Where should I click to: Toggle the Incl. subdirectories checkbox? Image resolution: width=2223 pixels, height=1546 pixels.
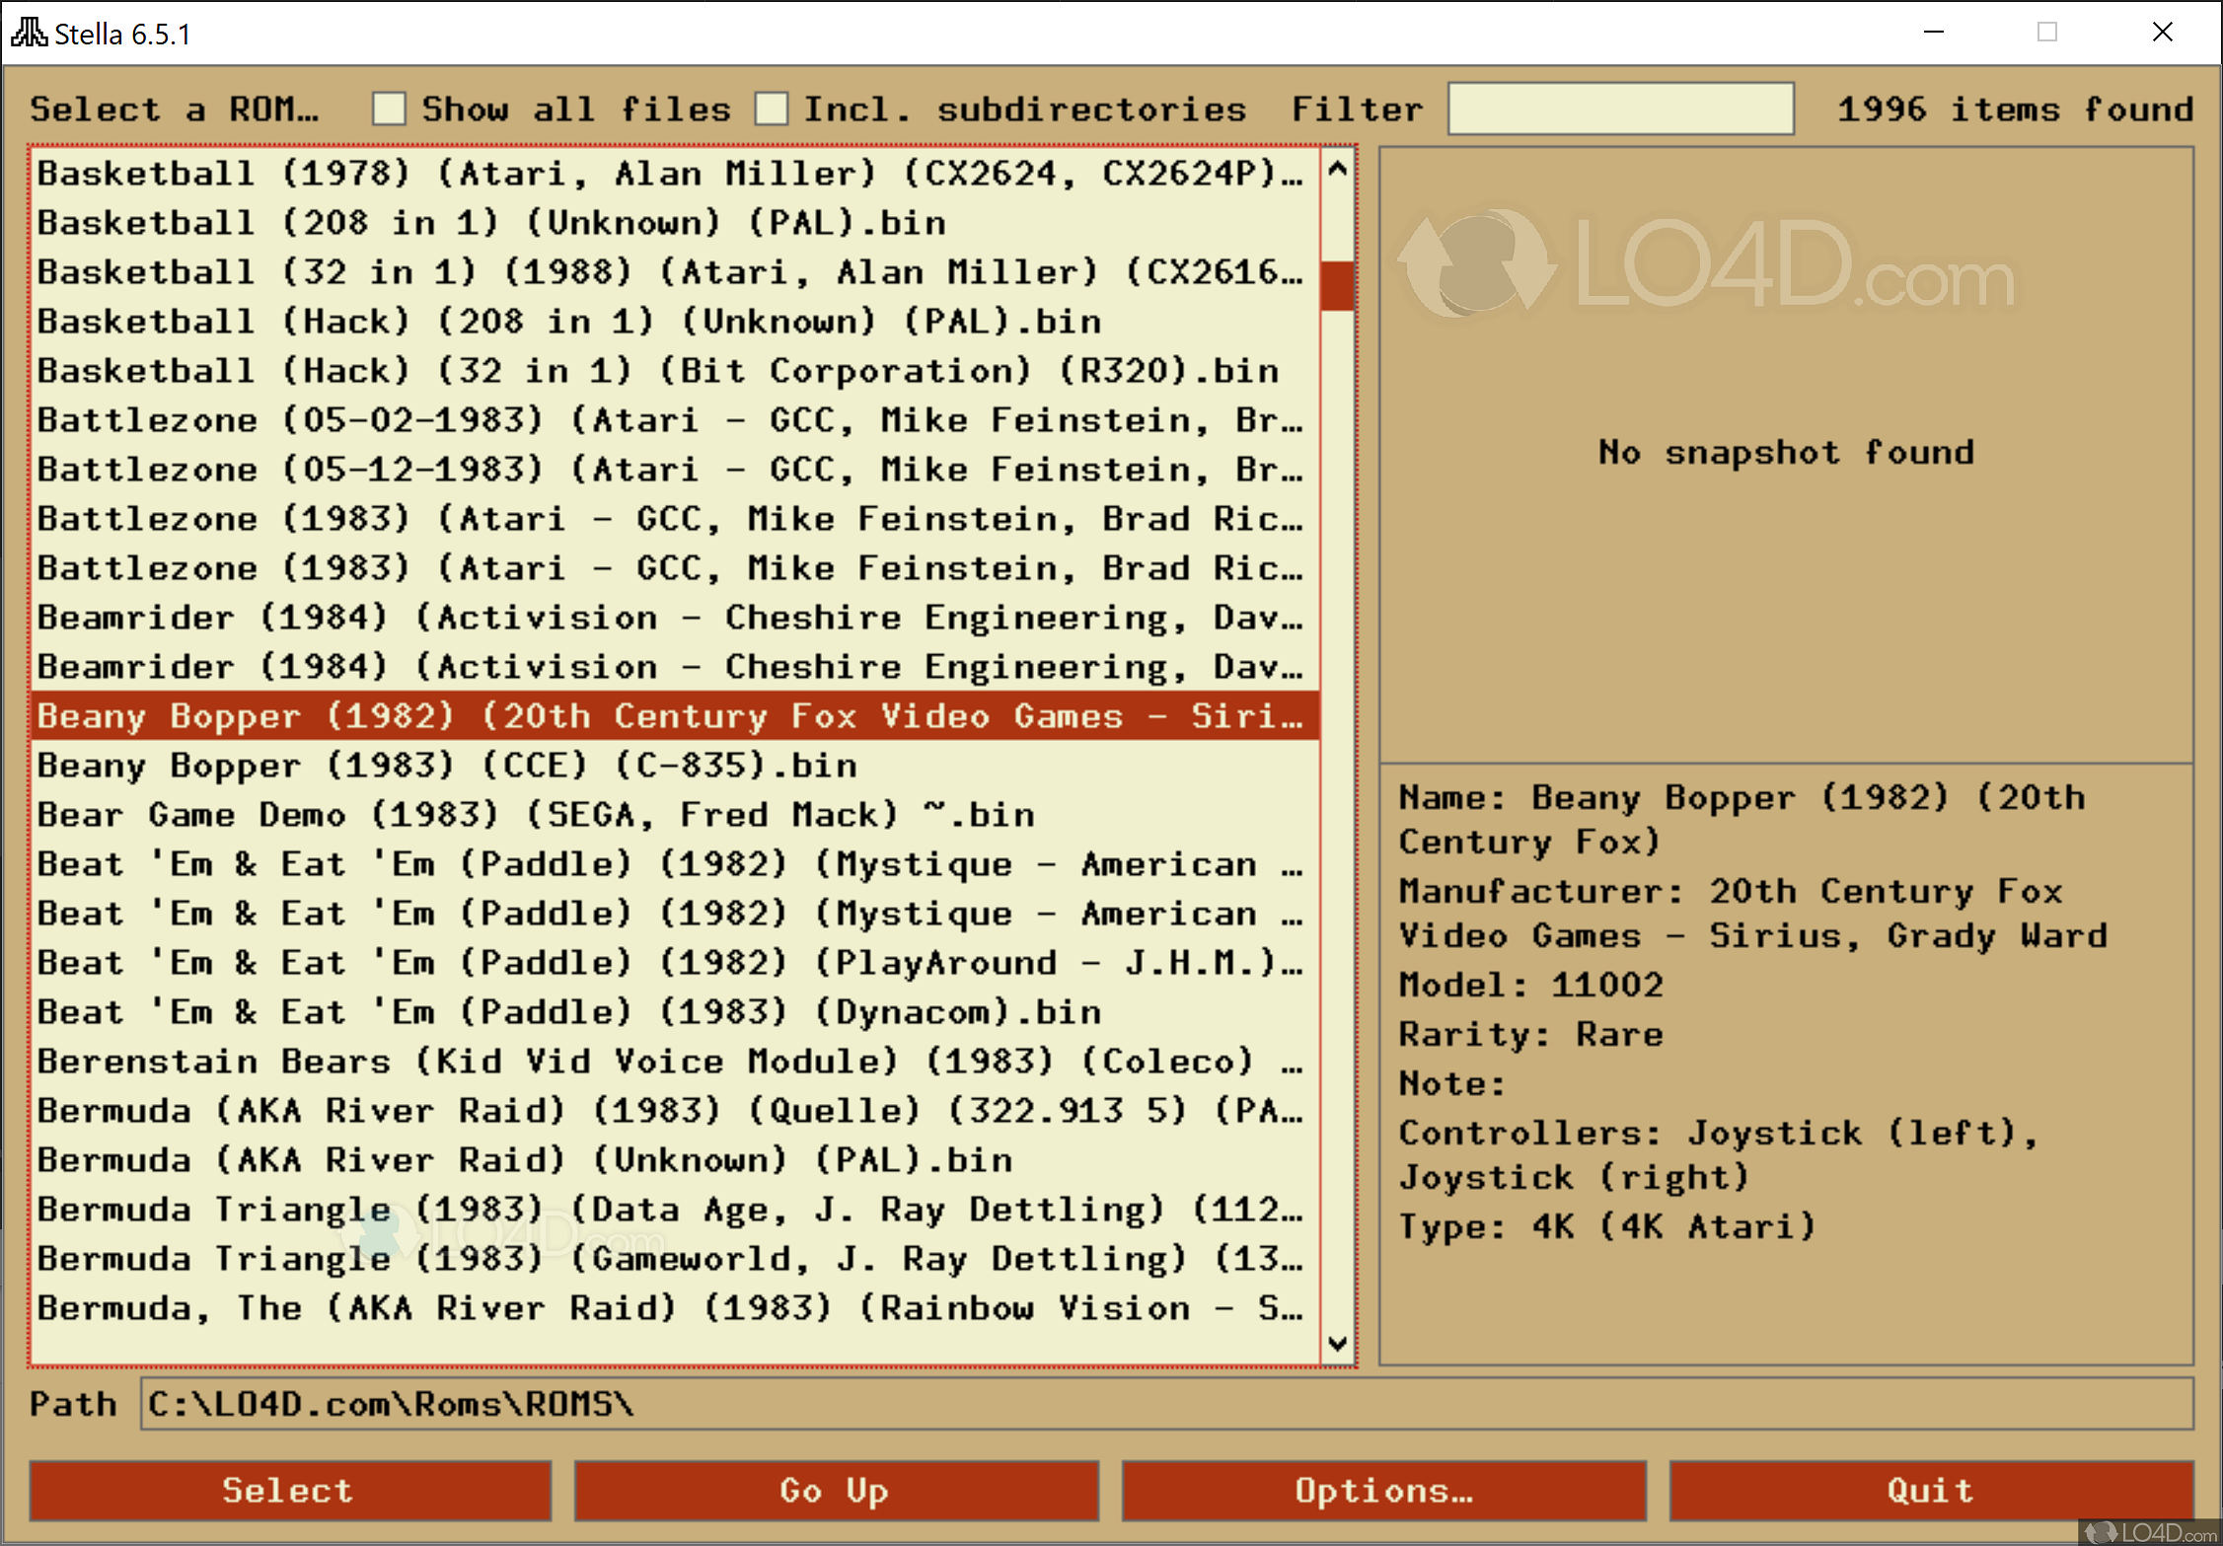coord(771,109)
